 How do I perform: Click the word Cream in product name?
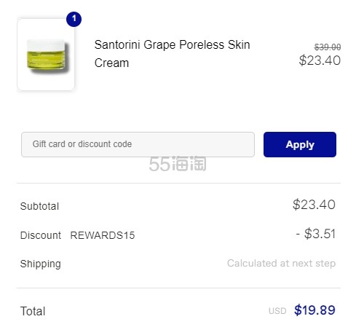click(111, 63)
